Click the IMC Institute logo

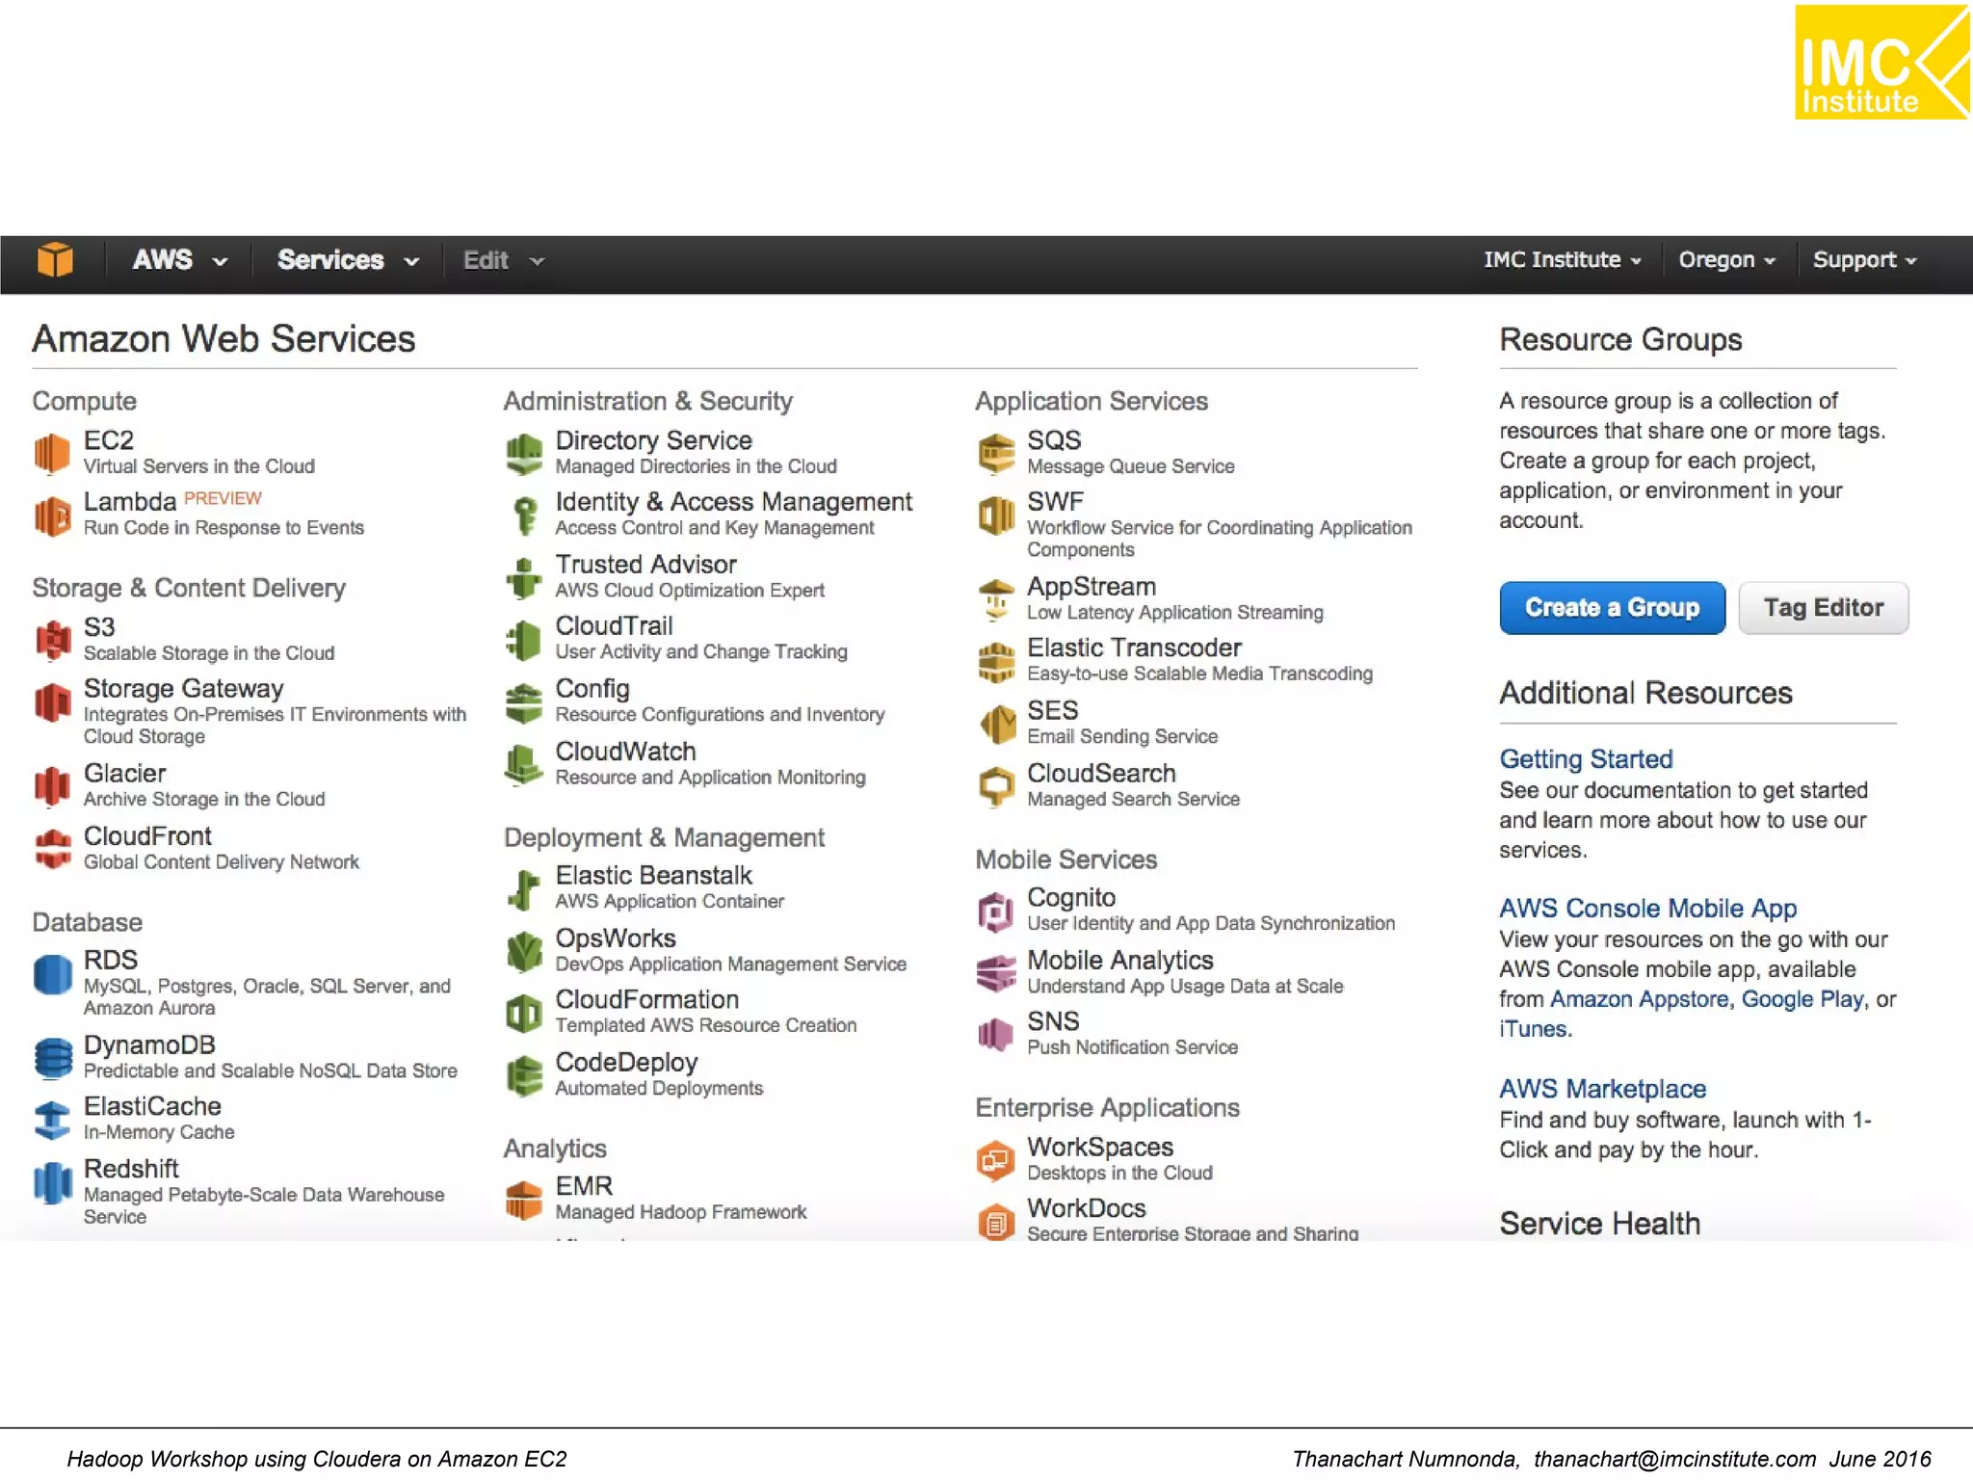pos(1881,63)
